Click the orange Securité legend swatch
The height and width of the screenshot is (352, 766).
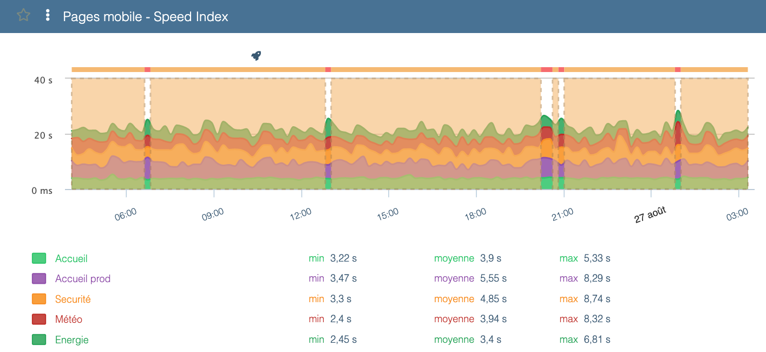point(39,299)
